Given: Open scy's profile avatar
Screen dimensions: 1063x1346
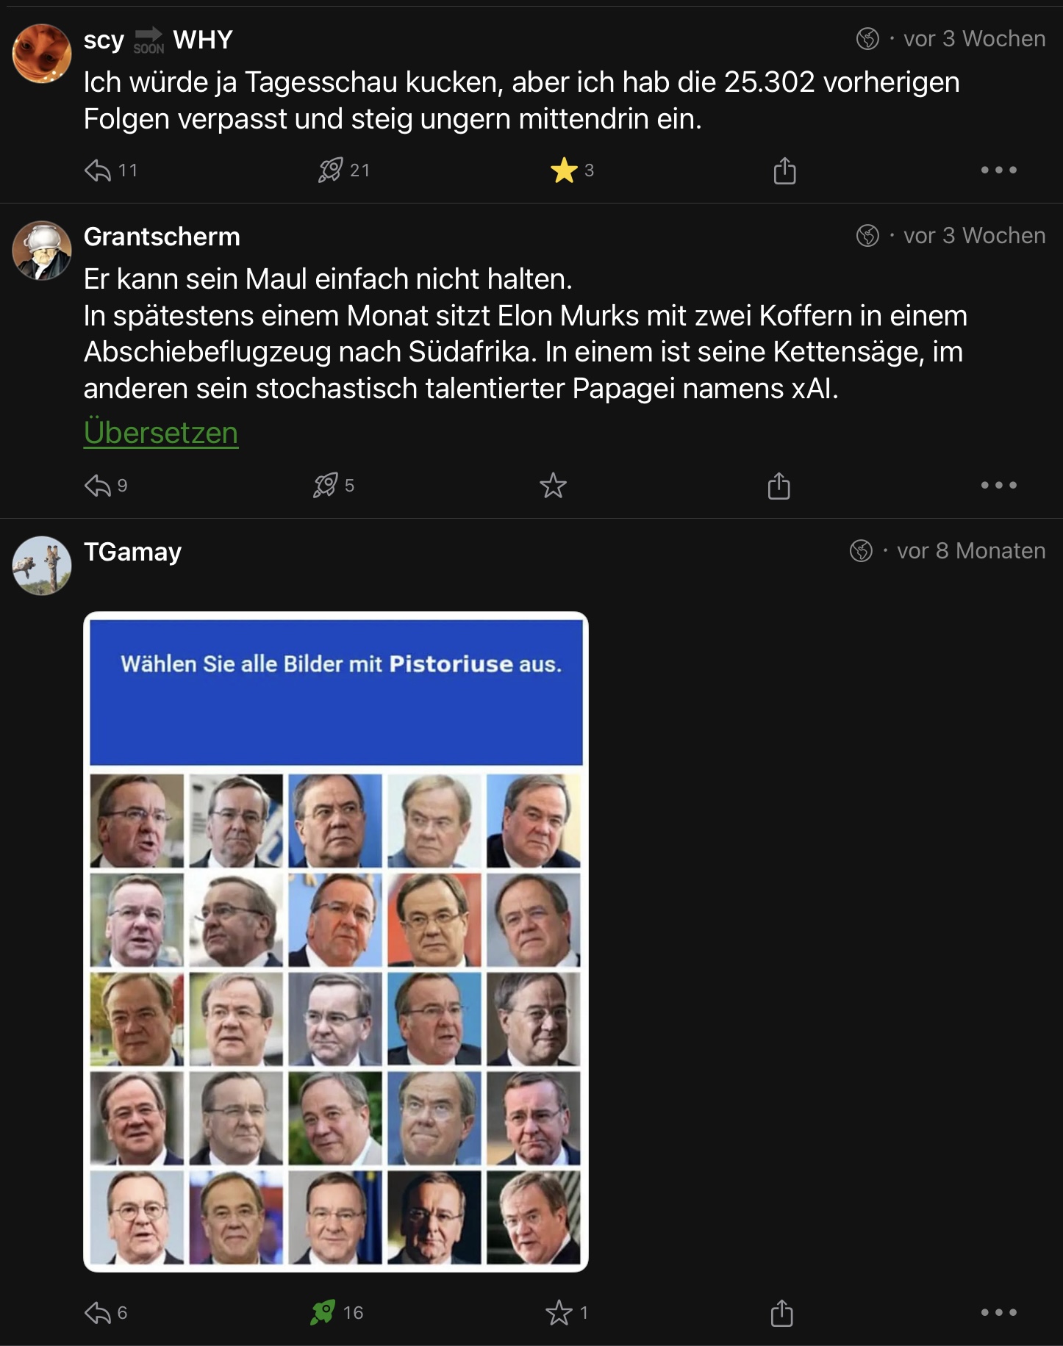Looking at the screenshot, I should click(42, 54).
